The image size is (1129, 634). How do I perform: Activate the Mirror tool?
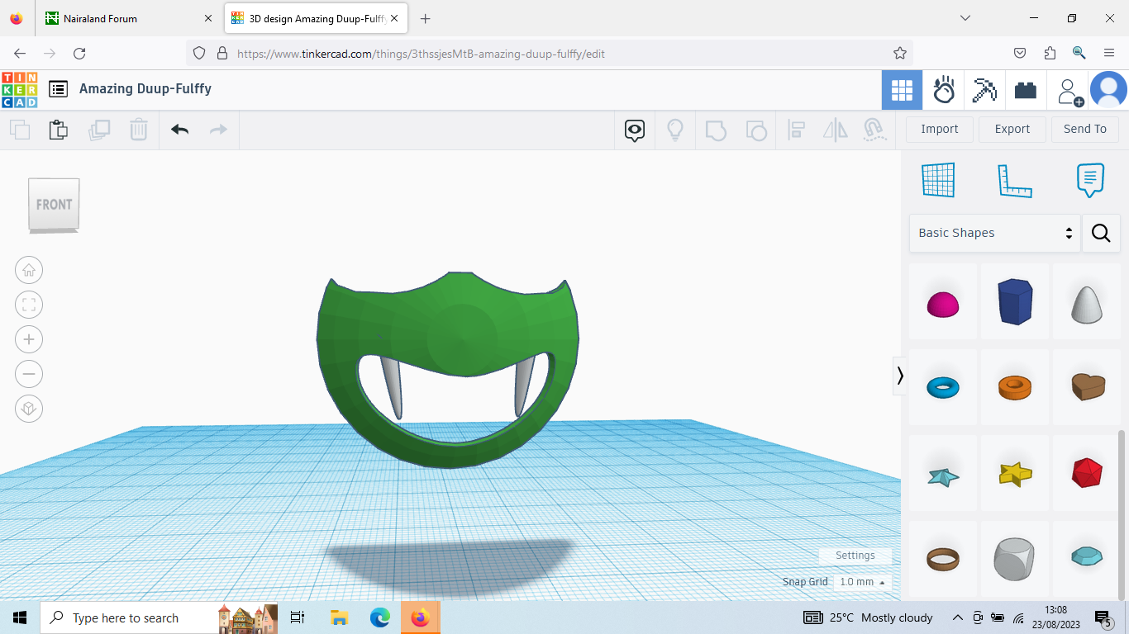835,130
